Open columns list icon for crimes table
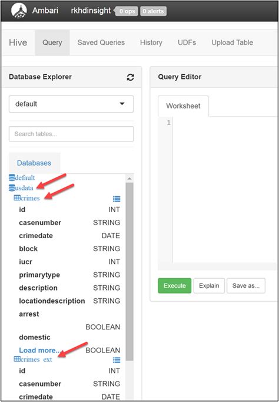The width and height of the screenshot is (279, 402). pos(117,199)
